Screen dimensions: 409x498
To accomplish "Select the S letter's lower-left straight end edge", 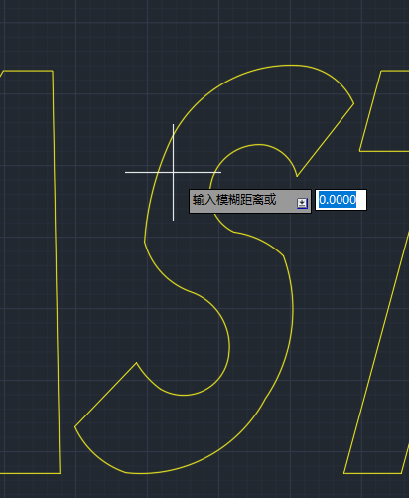I will coord(105,395).
